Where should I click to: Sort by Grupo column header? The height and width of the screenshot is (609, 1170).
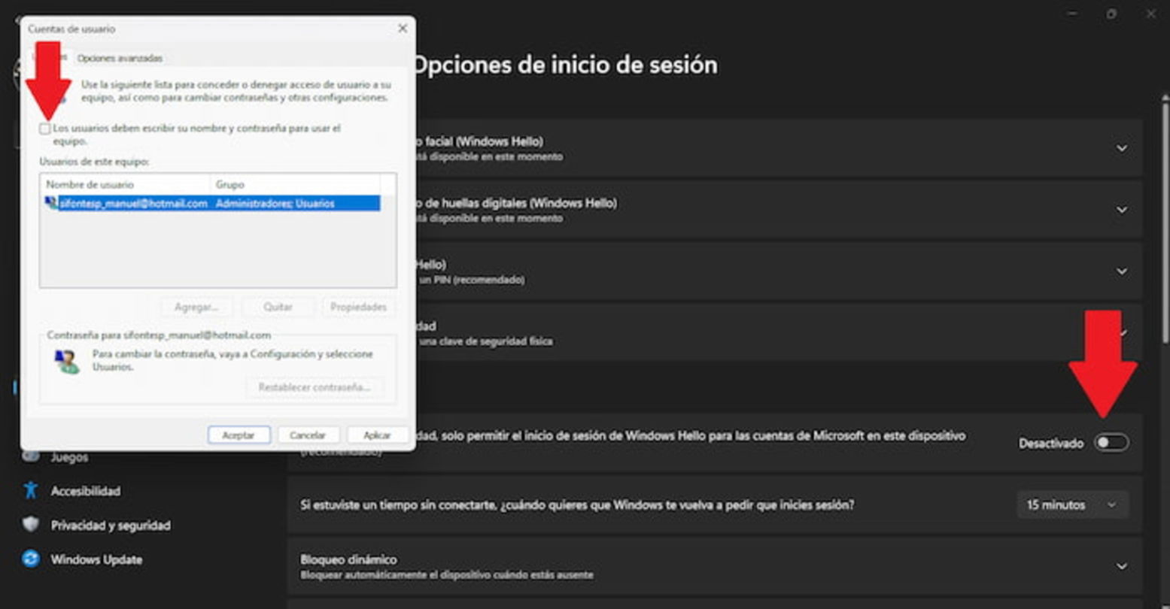tap(295, 184)
